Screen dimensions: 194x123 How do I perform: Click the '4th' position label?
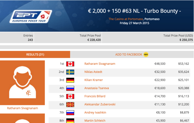pos(62,88)
